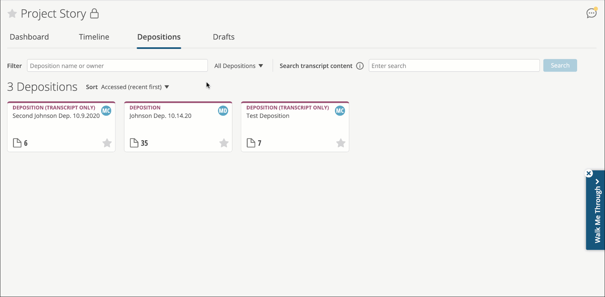Click the Search button
The image size is (605, 297).
(x=560, y=65)
